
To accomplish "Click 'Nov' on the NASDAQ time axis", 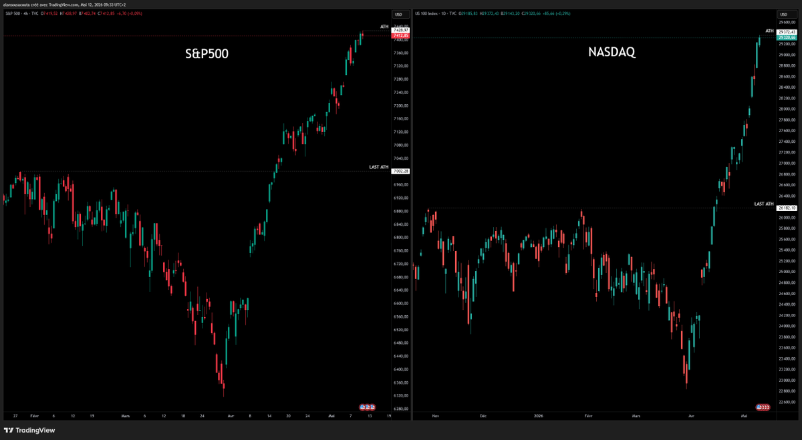I will (x=436, y=415).
